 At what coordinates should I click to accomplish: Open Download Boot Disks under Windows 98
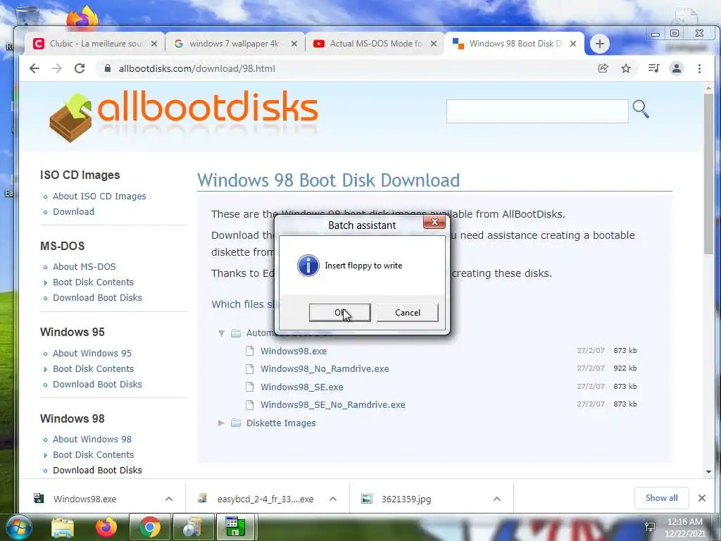pos(97,470)
